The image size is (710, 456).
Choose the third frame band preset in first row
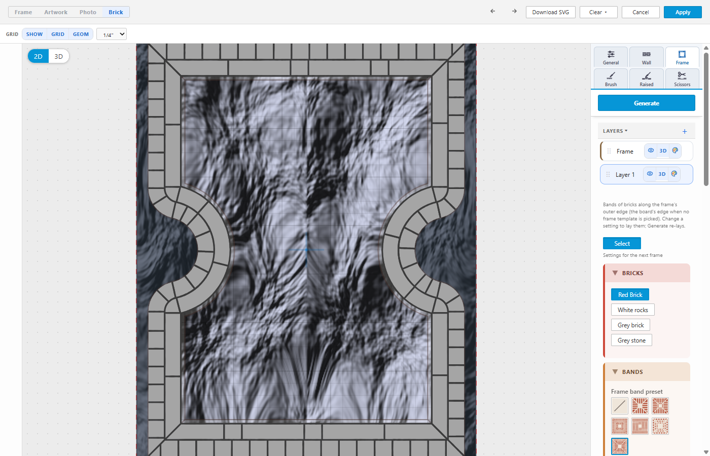(660, 406)
